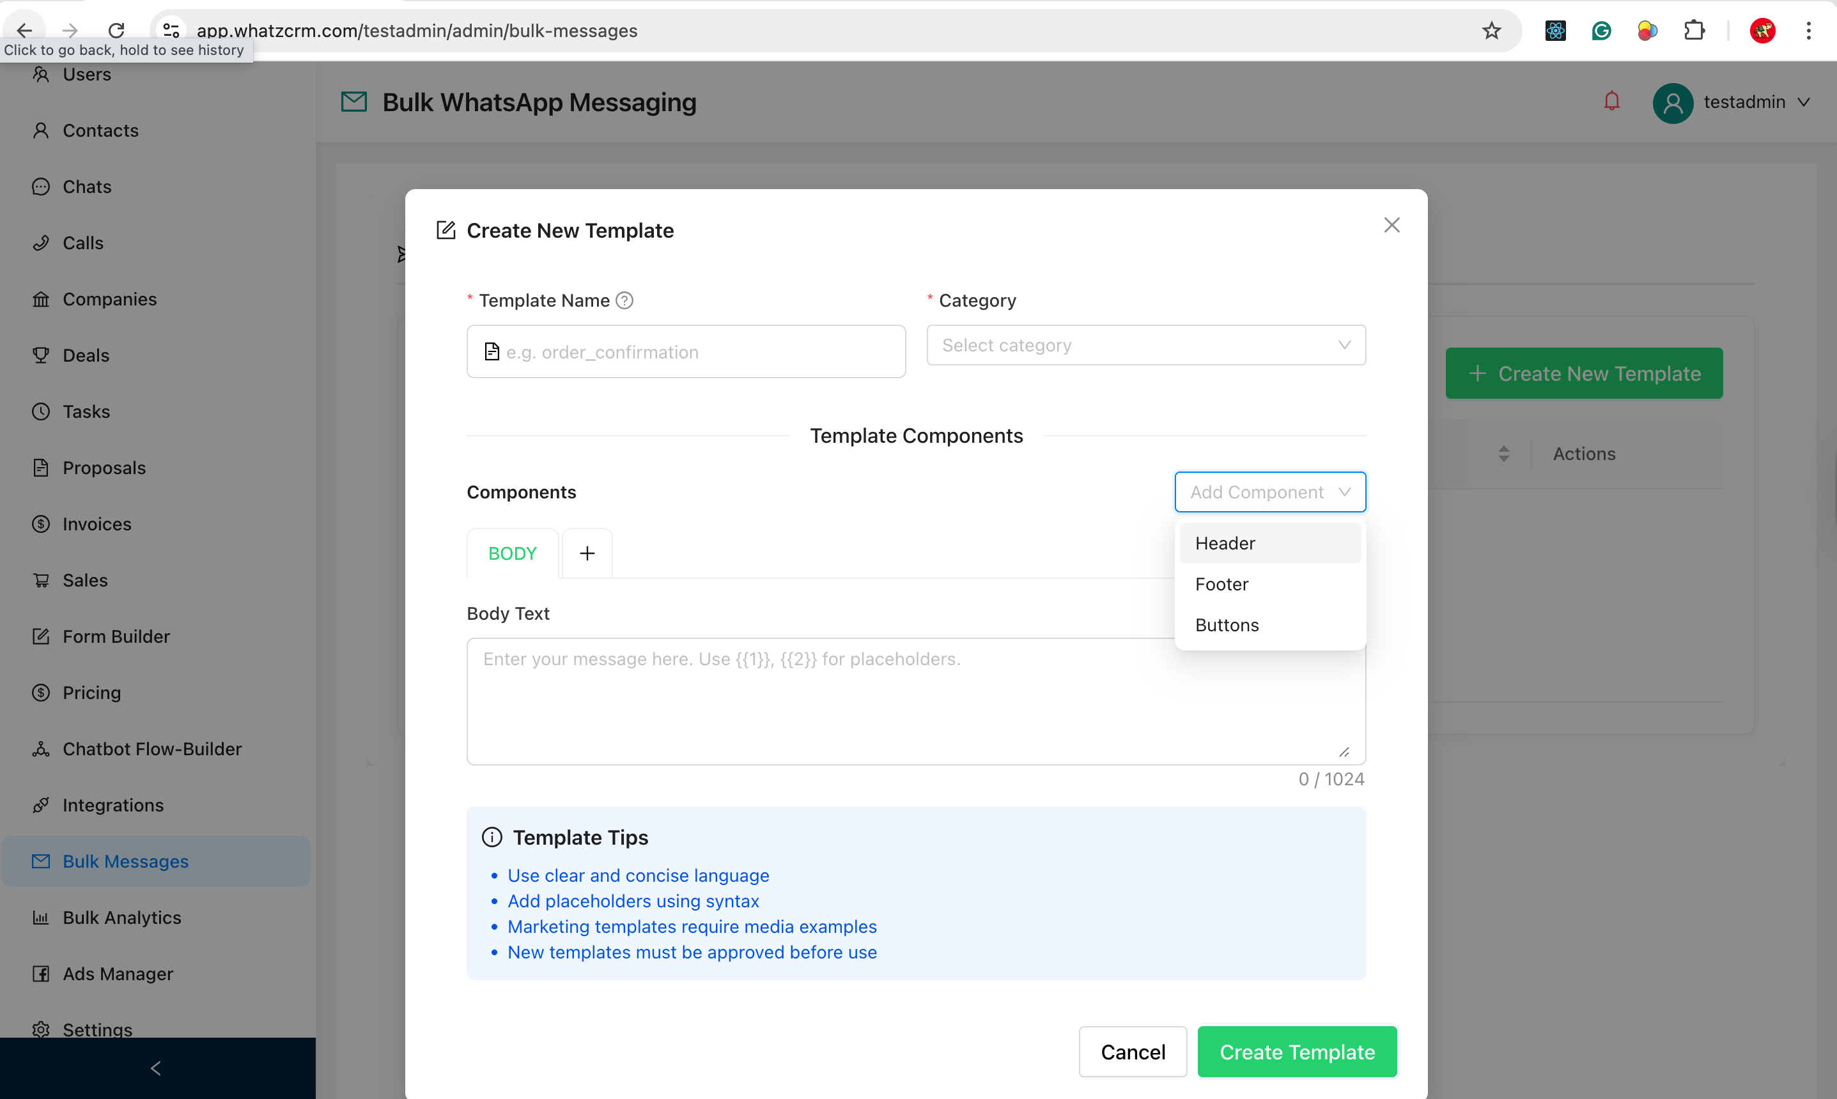Open the browser extensions puzzle icon
The height and width of the screenshot is (1099, 1837).
1694,31
